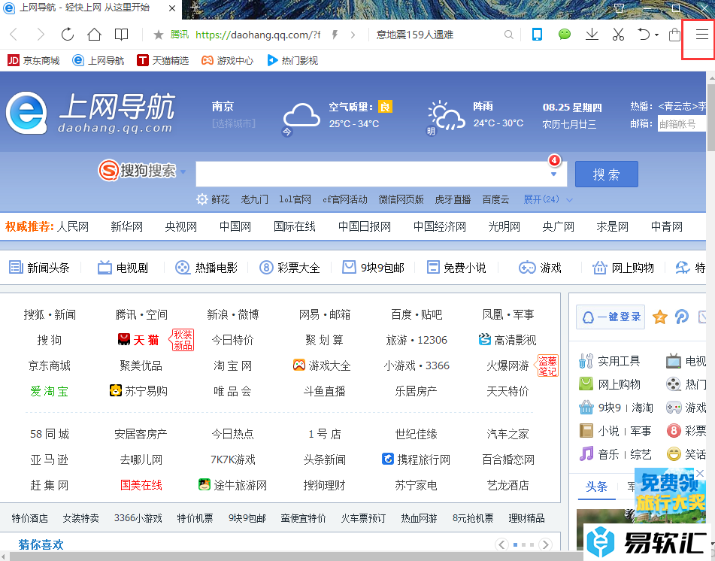This screenshot has height=561, width=715.
Task: Open the 网上购物 category tab
Action: click(623, 268)
